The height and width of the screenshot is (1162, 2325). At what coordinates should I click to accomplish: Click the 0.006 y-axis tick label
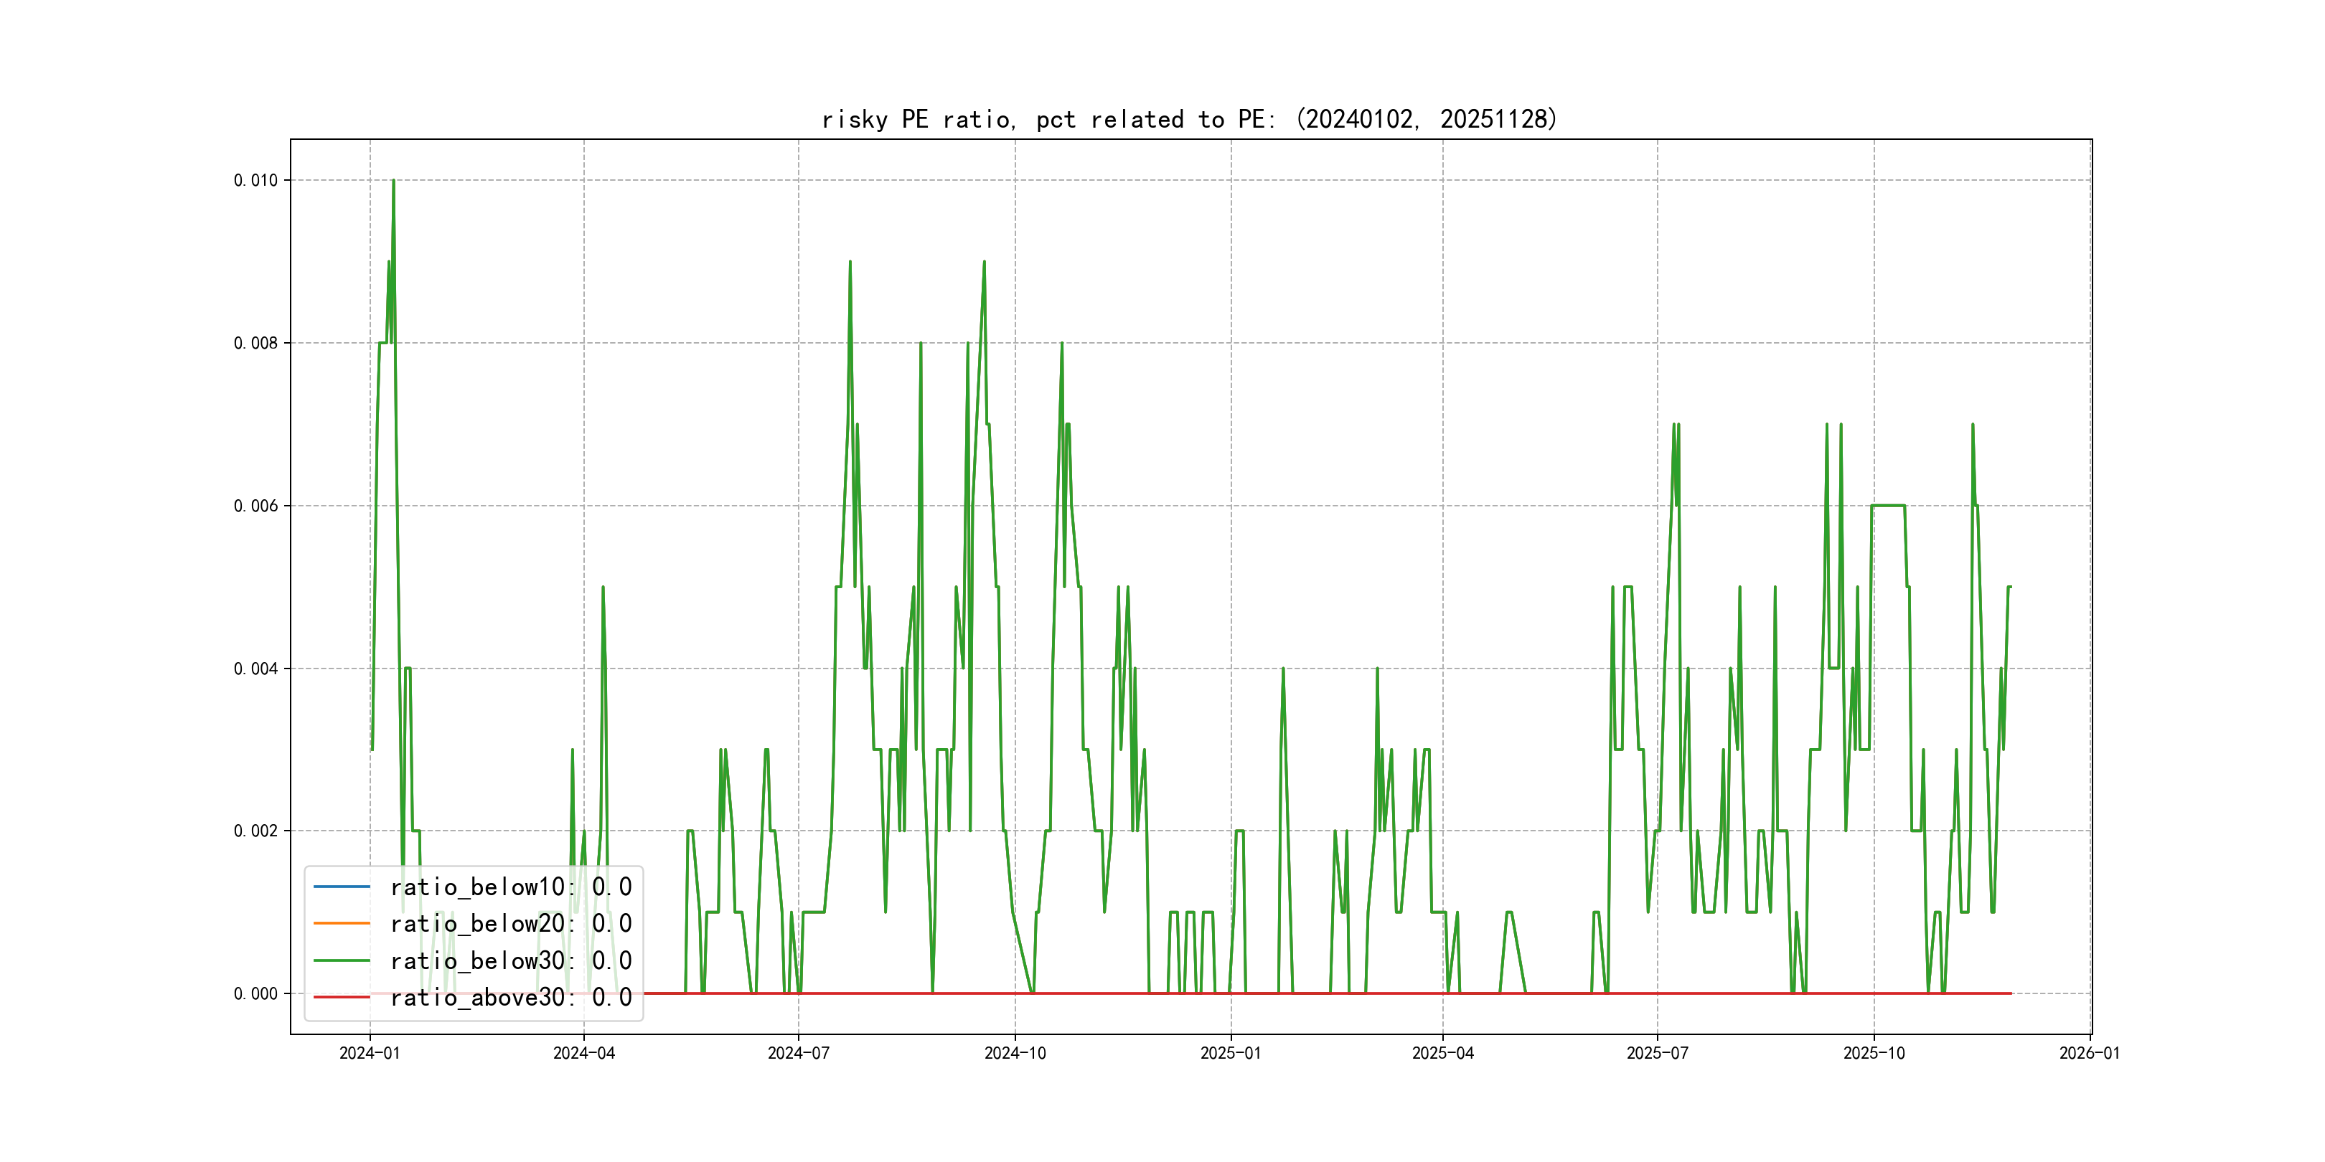(x=255, y=506)
